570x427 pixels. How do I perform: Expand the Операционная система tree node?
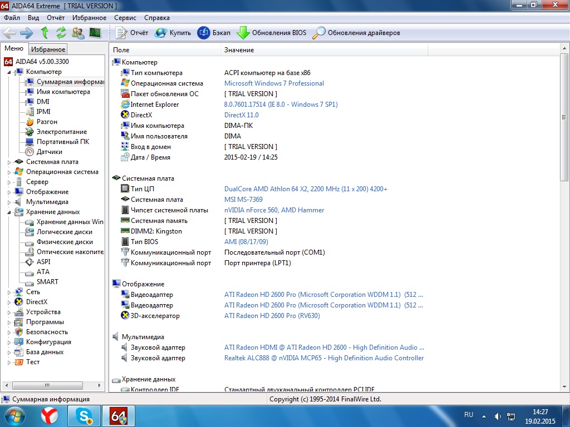(9, 172)
